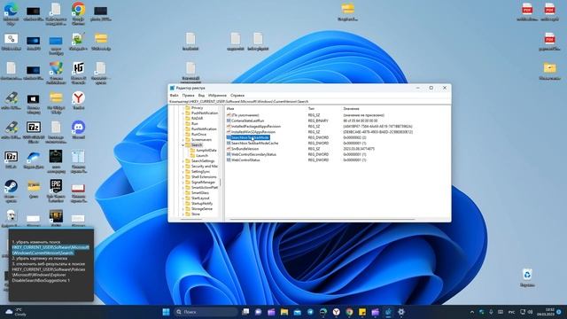
Task: Collapse the Search registry key
Action: pos(183,145)
